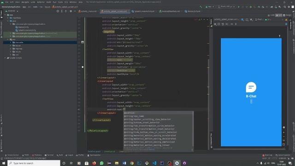Expand the Gradle Scripts node

pos(5,58)
